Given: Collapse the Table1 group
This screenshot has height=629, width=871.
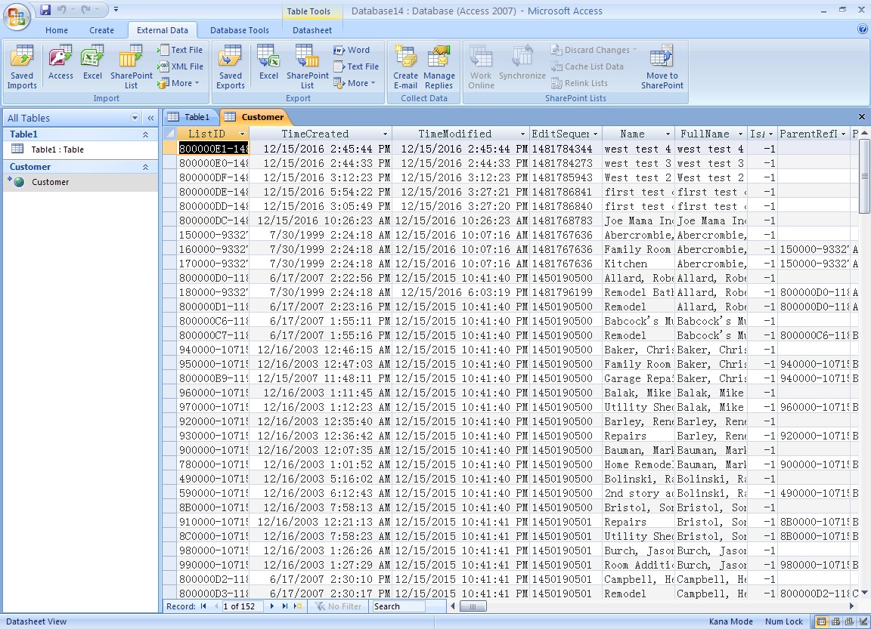Looking at the screenshot, I should click(145, 134).
